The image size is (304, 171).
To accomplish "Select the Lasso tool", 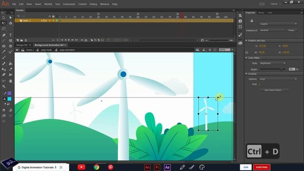I will click(x=4, y=28).
